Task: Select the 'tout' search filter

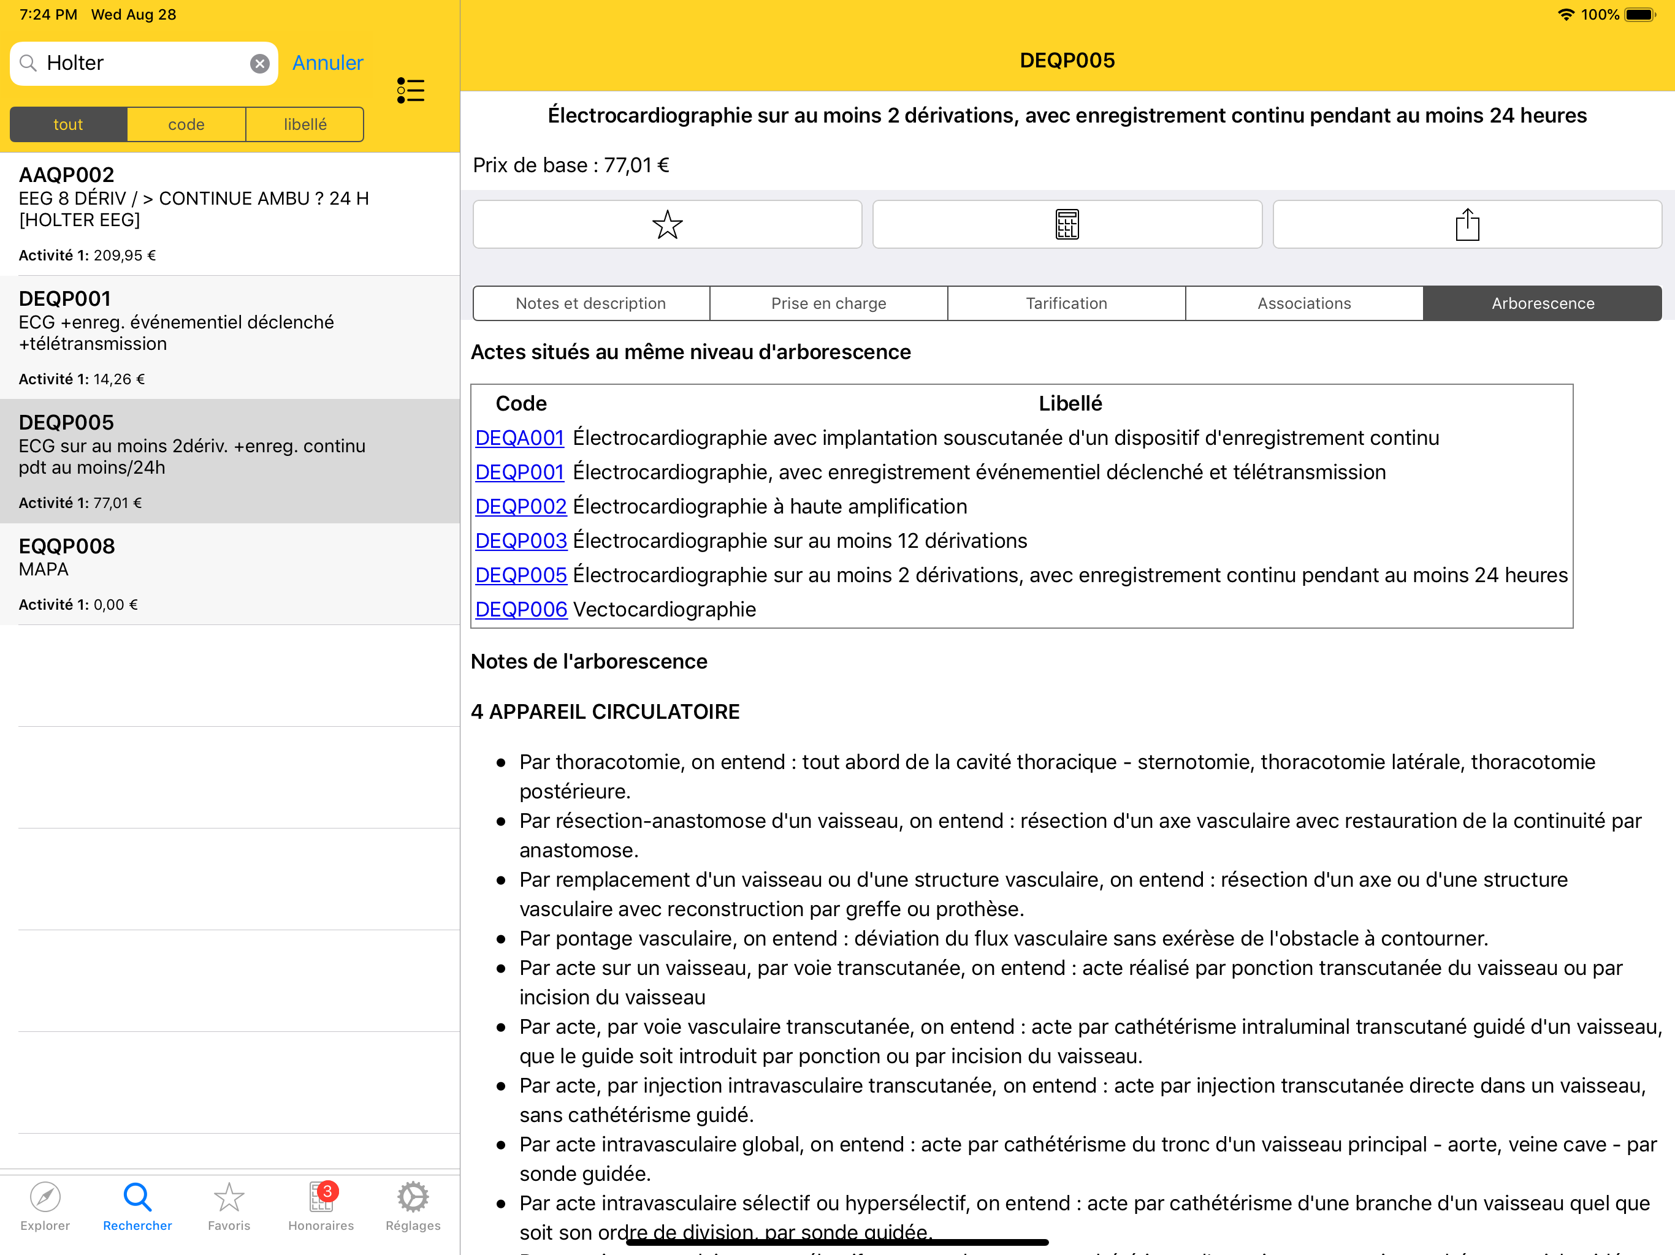Action: tap(68, 125)
